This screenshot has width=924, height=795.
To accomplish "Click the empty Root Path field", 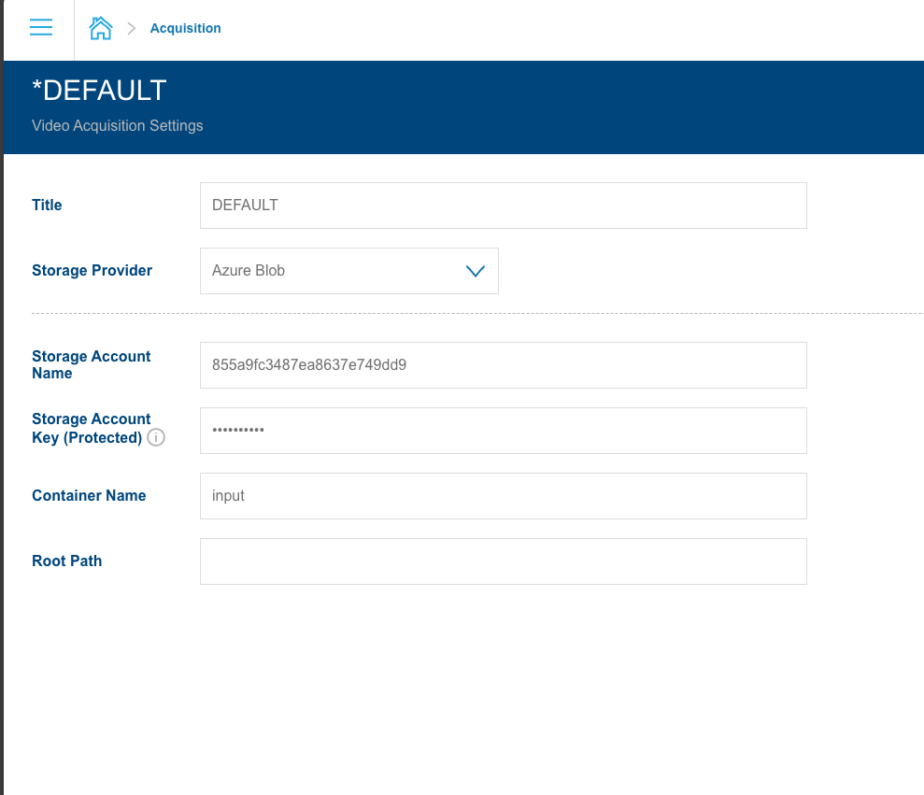I will [x=503, y=561].
